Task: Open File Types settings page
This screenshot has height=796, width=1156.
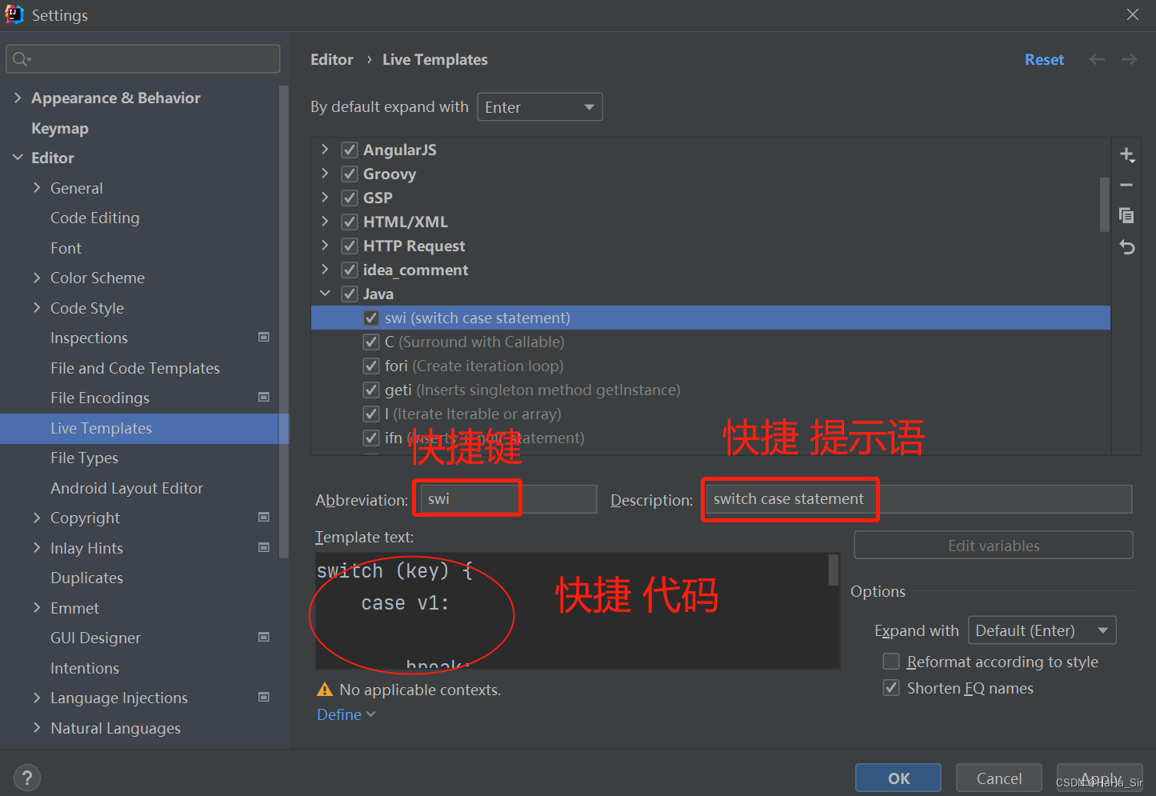Action: point(84,458)
